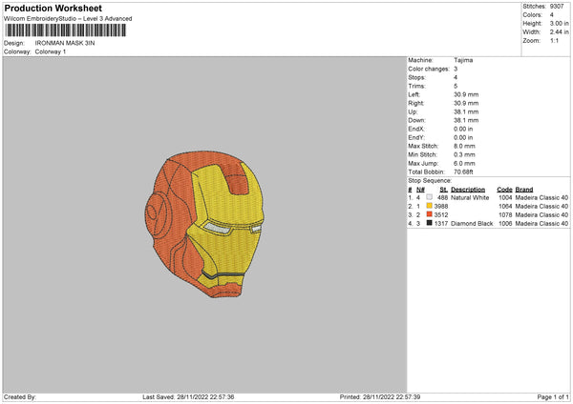Click the Max Stitch value 8.0 mm

[464, 146]
